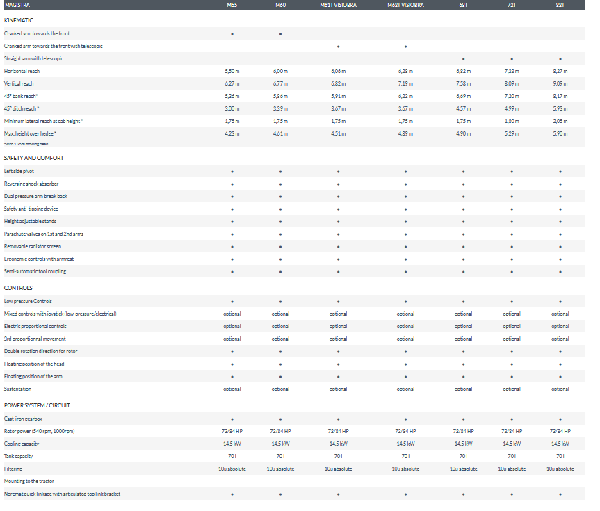
Task: Click the 73T Filtering value 10µ absolute
Action: pos(512,469)
